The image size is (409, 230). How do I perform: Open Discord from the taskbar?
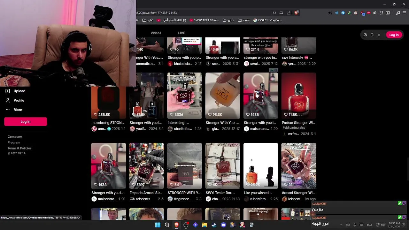[x=223, y=225]
